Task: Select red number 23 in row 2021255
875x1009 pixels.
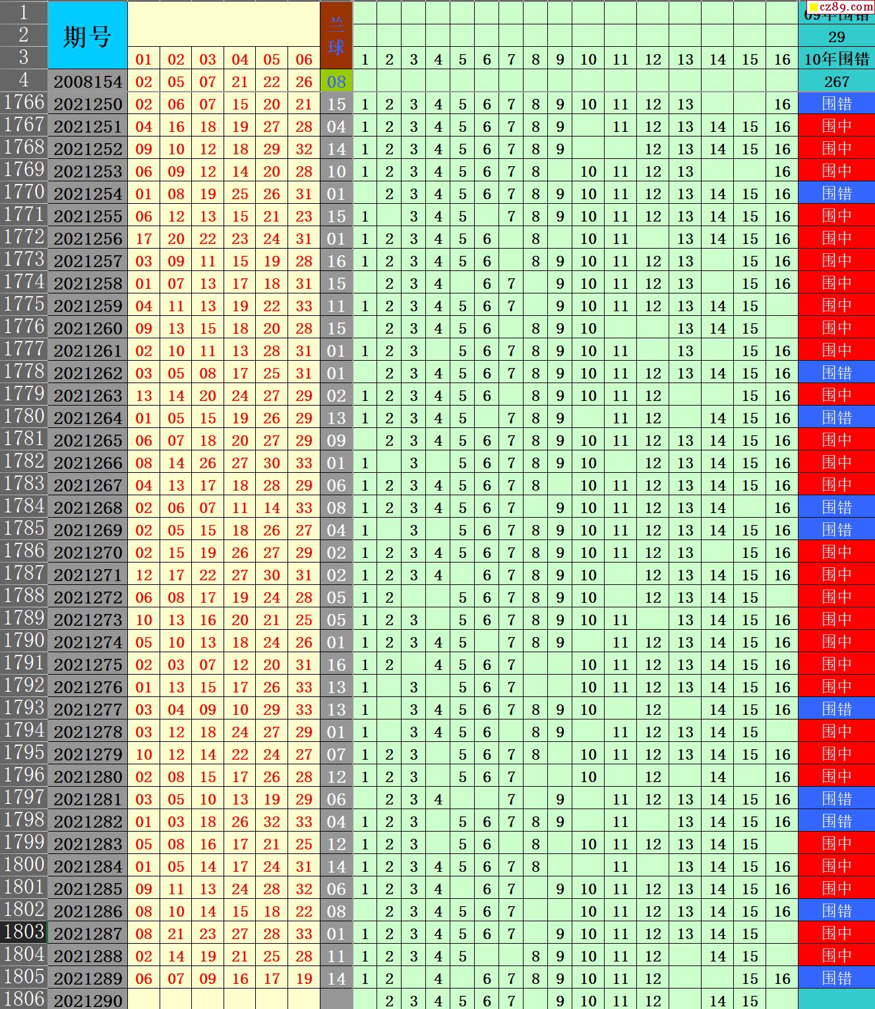Action: 304,216
